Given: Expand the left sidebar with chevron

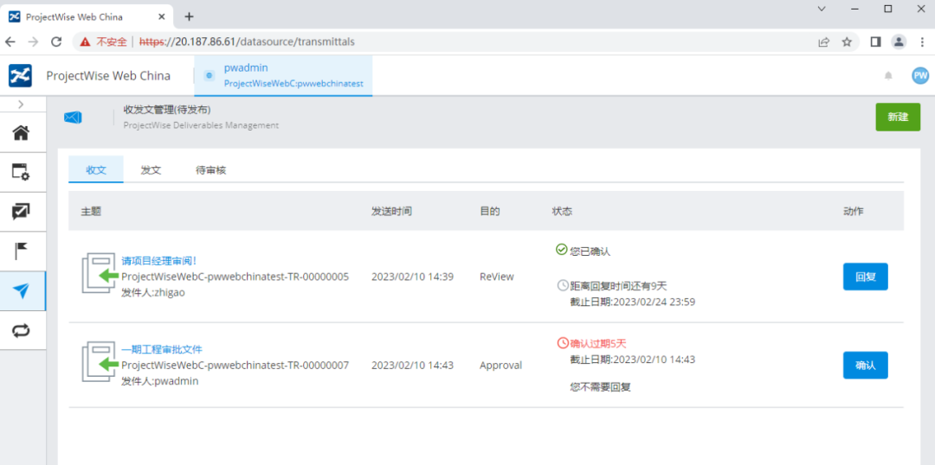Looking at the screenshot, I should click(x=22, y=105).
